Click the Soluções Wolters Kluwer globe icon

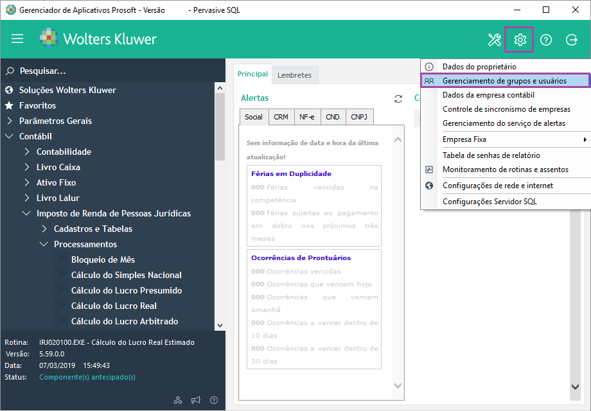pos(10,90)
